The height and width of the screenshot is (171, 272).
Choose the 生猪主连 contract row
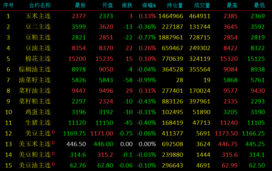38,123
